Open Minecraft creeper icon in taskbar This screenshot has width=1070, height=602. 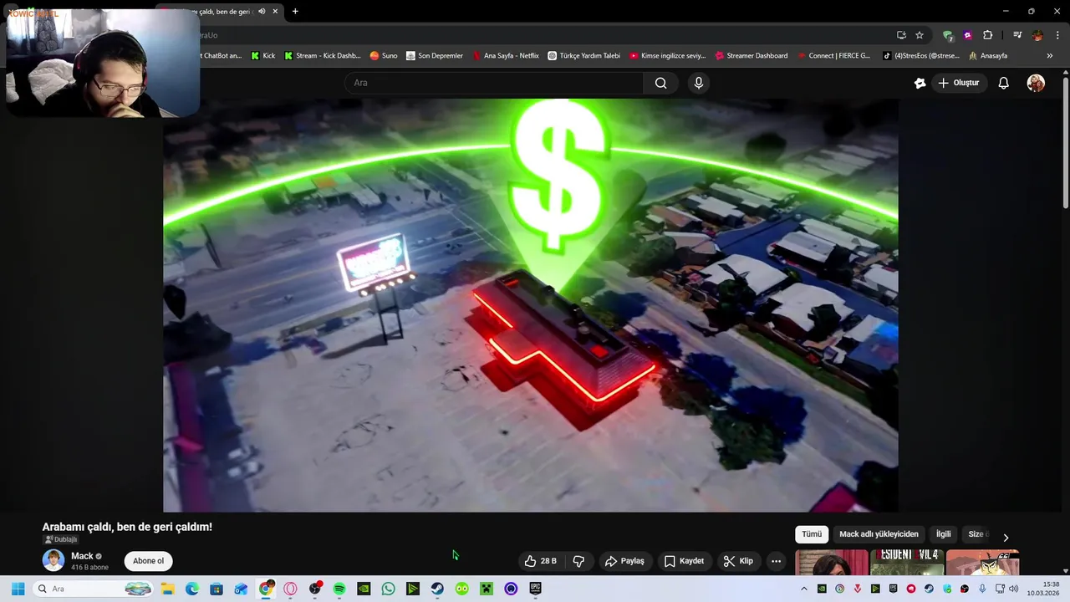point(487,589)
